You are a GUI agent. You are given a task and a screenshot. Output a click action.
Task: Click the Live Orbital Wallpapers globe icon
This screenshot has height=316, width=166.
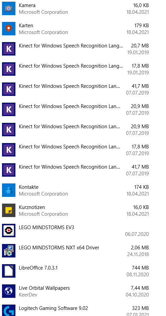(x=9, y=291)
